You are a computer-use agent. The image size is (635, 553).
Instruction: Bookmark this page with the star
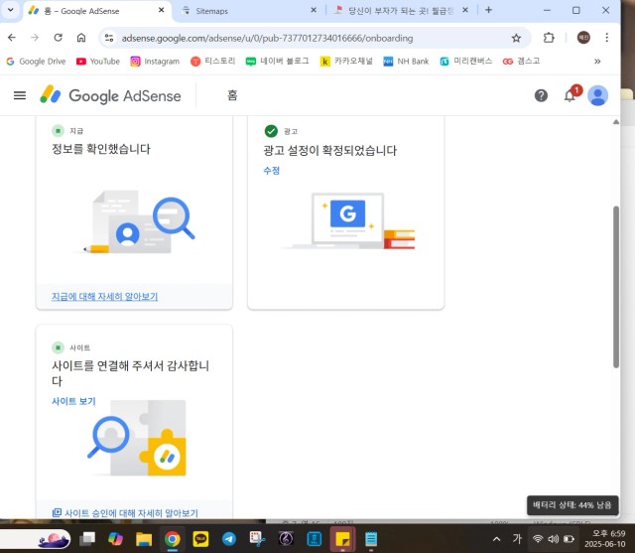point(516,38)
